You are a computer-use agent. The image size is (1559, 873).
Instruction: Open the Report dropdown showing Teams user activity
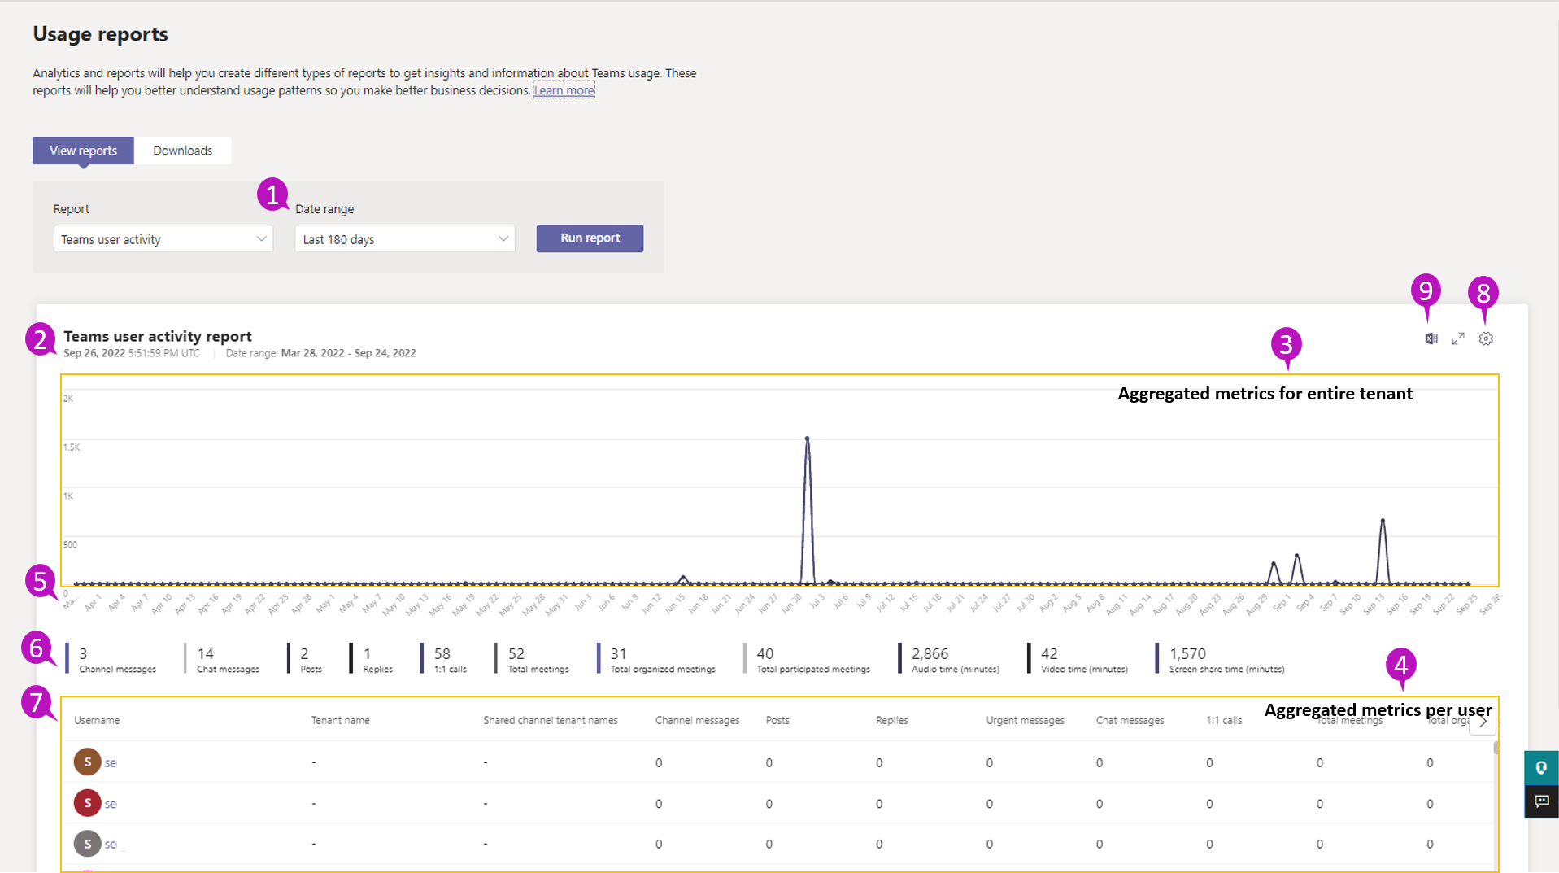coord(163,239)
